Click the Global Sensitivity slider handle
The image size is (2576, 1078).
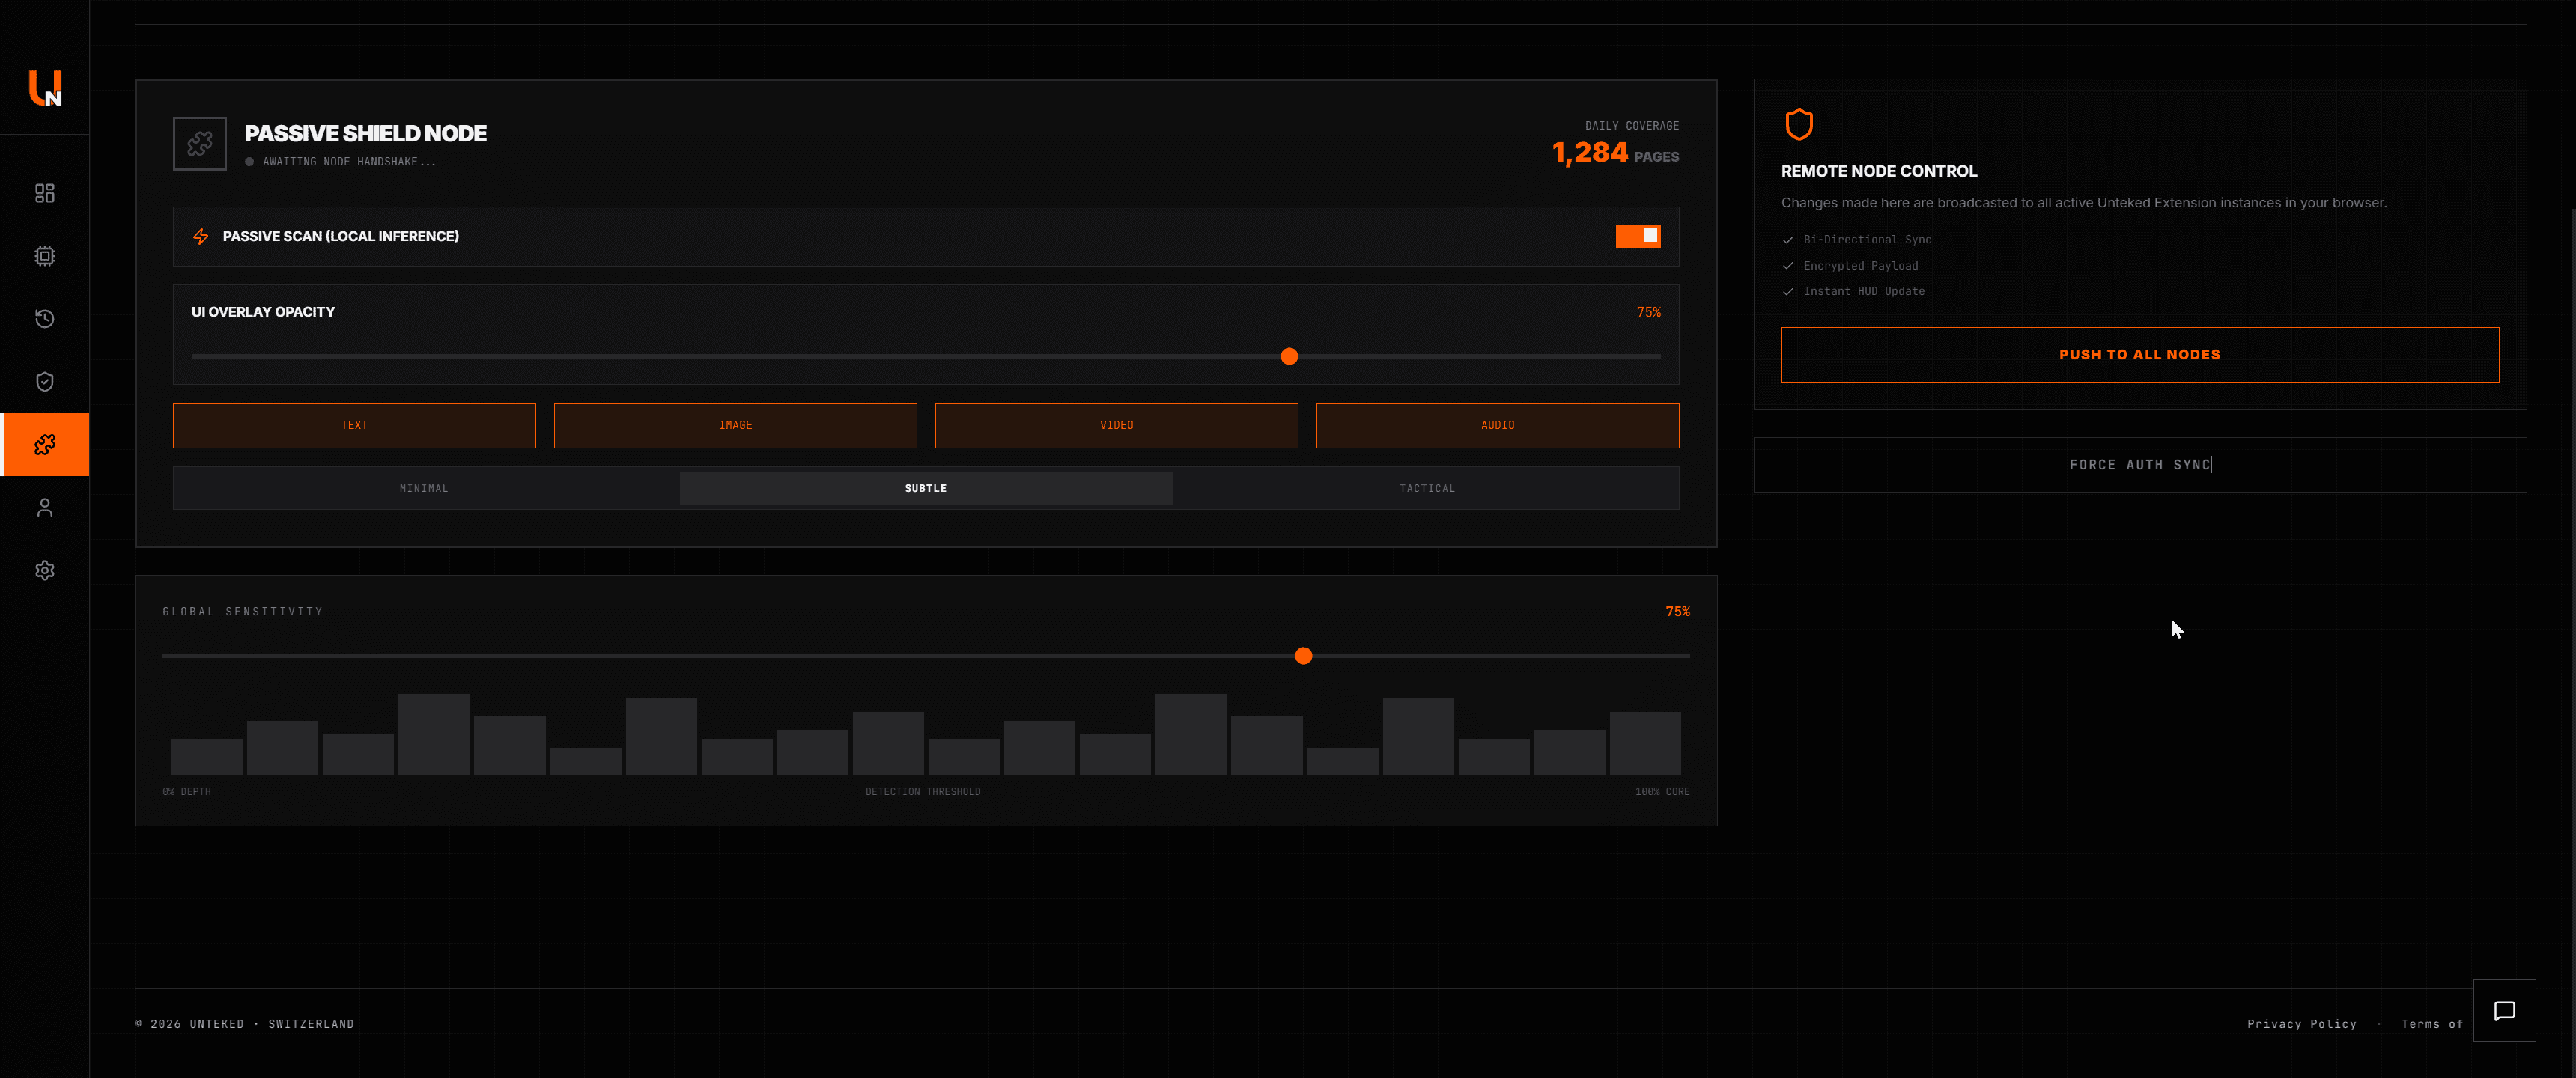tap(1303, 656)
